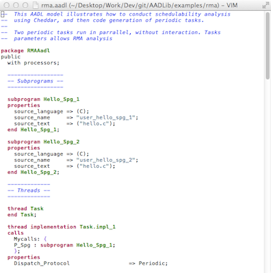Click the 'Mycalls: {' line

tap(30, 239)
